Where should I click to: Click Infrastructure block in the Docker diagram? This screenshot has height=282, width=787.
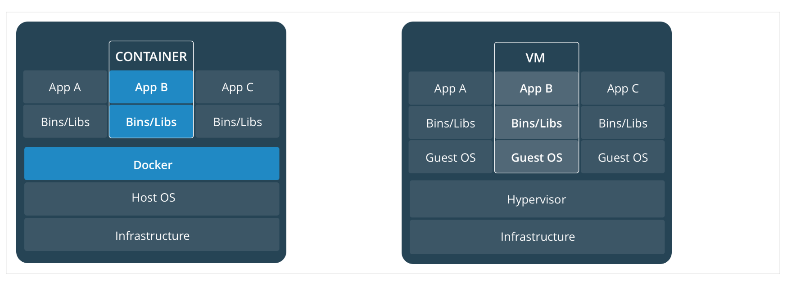[x=152, y=235]
